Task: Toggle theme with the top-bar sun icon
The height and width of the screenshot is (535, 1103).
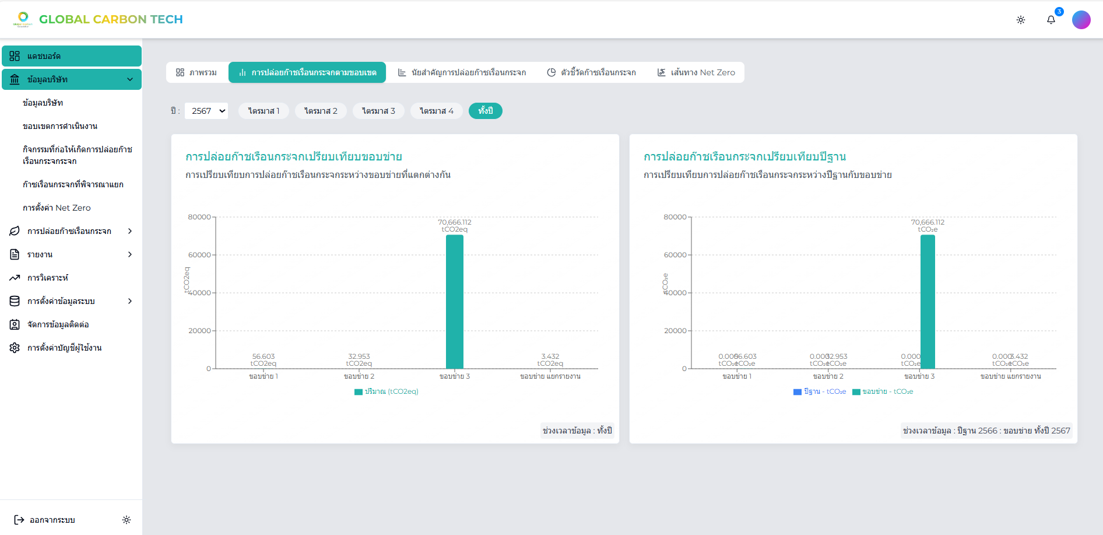Action: click(1020, 20)
